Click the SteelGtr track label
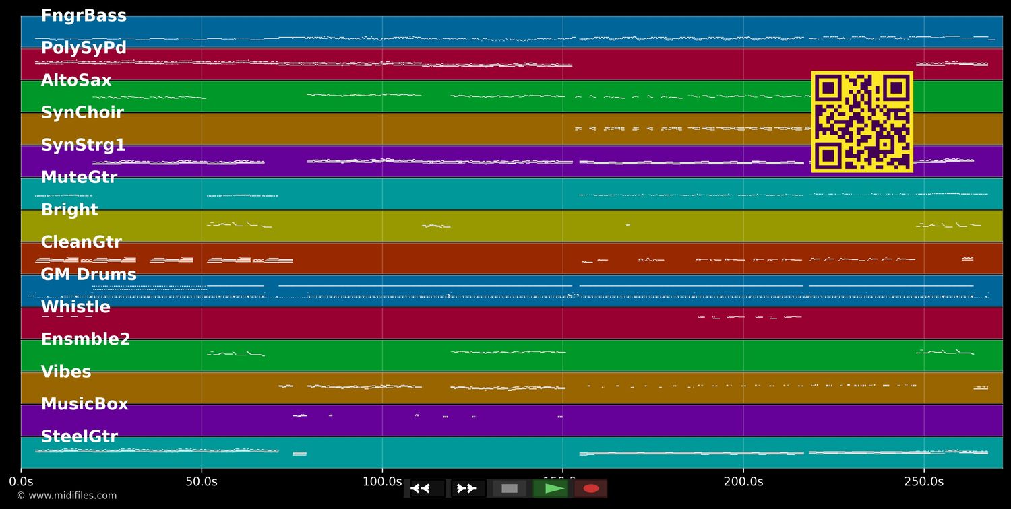Screen dimensions: 1011x509 pos(79,436)
